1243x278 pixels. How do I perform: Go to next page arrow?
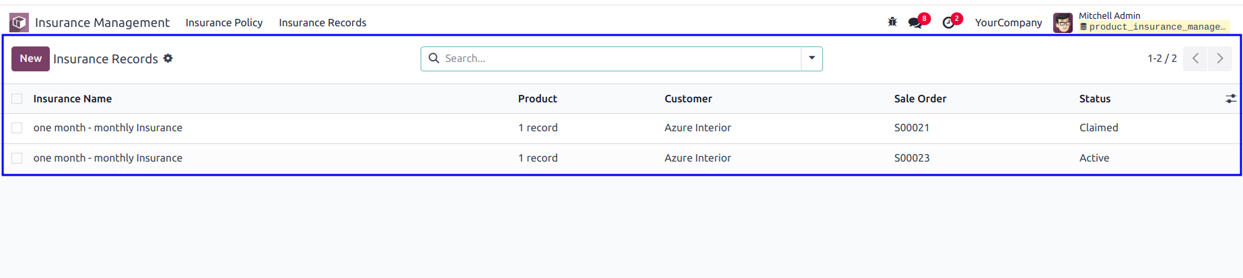click(1220, 59)
